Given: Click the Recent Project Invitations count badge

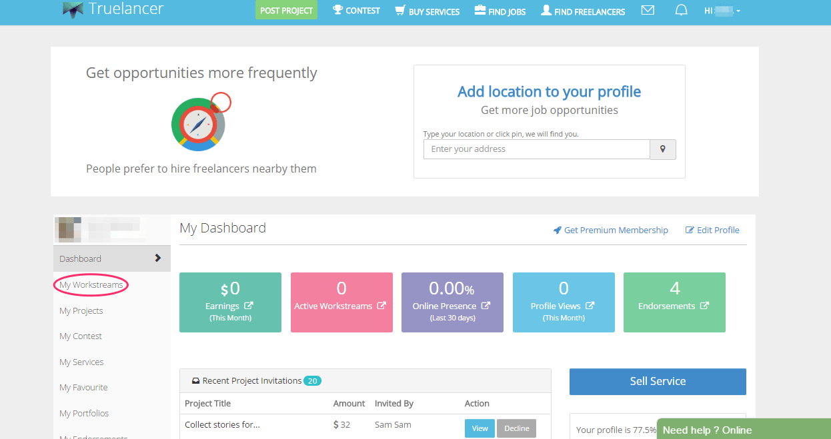Looking at the screenshot, I should [x=313, y=381].
